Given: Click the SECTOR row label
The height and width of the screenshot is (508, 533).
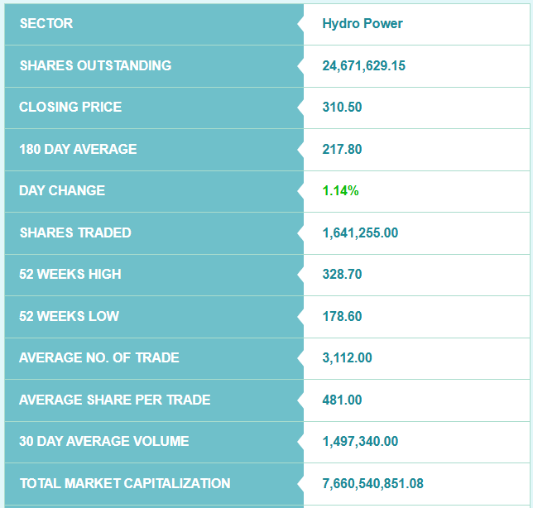Looking at the screenshot, I should point(46,24).
